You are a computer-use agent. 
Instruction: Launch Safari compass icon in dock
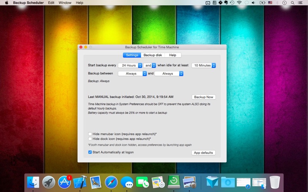click(111, 182)
